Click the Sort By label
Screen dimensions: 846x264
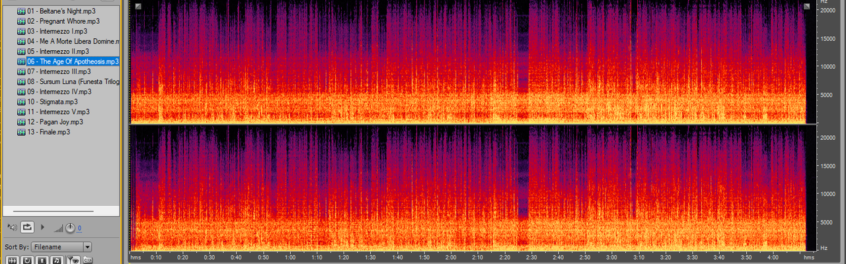click(17, 247)
